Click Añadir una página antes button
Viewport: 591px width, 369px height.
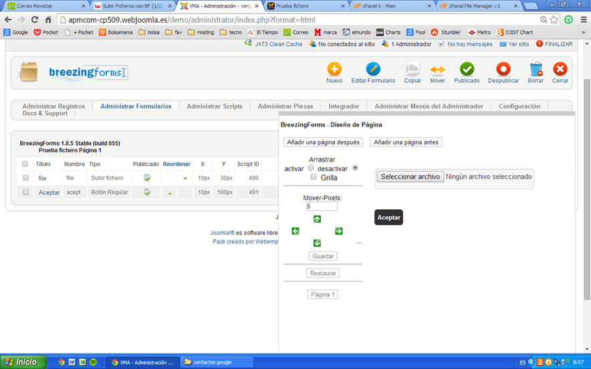pos(406,142)
